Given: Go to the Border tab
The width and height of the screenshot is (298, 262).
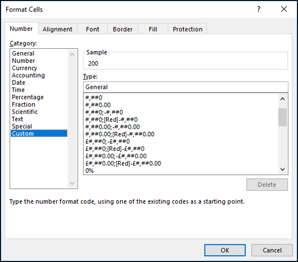Looking at the screenshot, I should 122,29.
